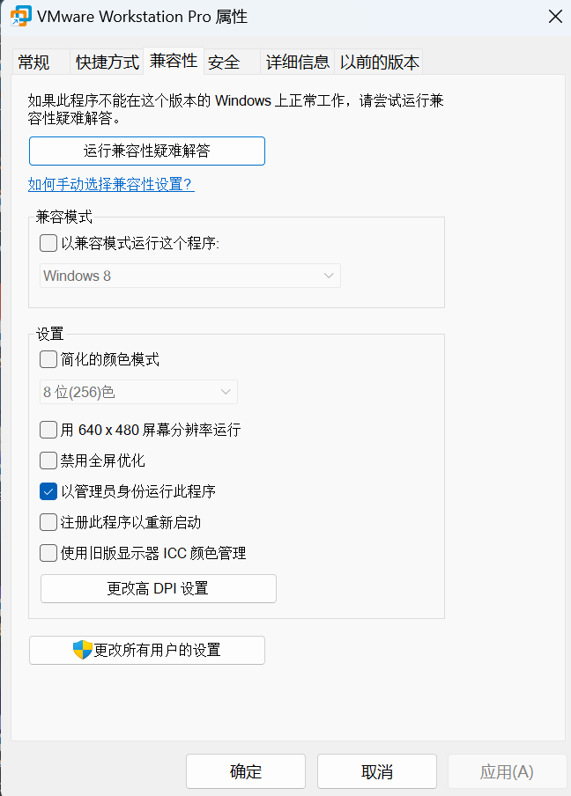The width and height of the screenshot is (571, 796).
Task: Expand the 8 位(256)色 dropdown
Action: 138,392
